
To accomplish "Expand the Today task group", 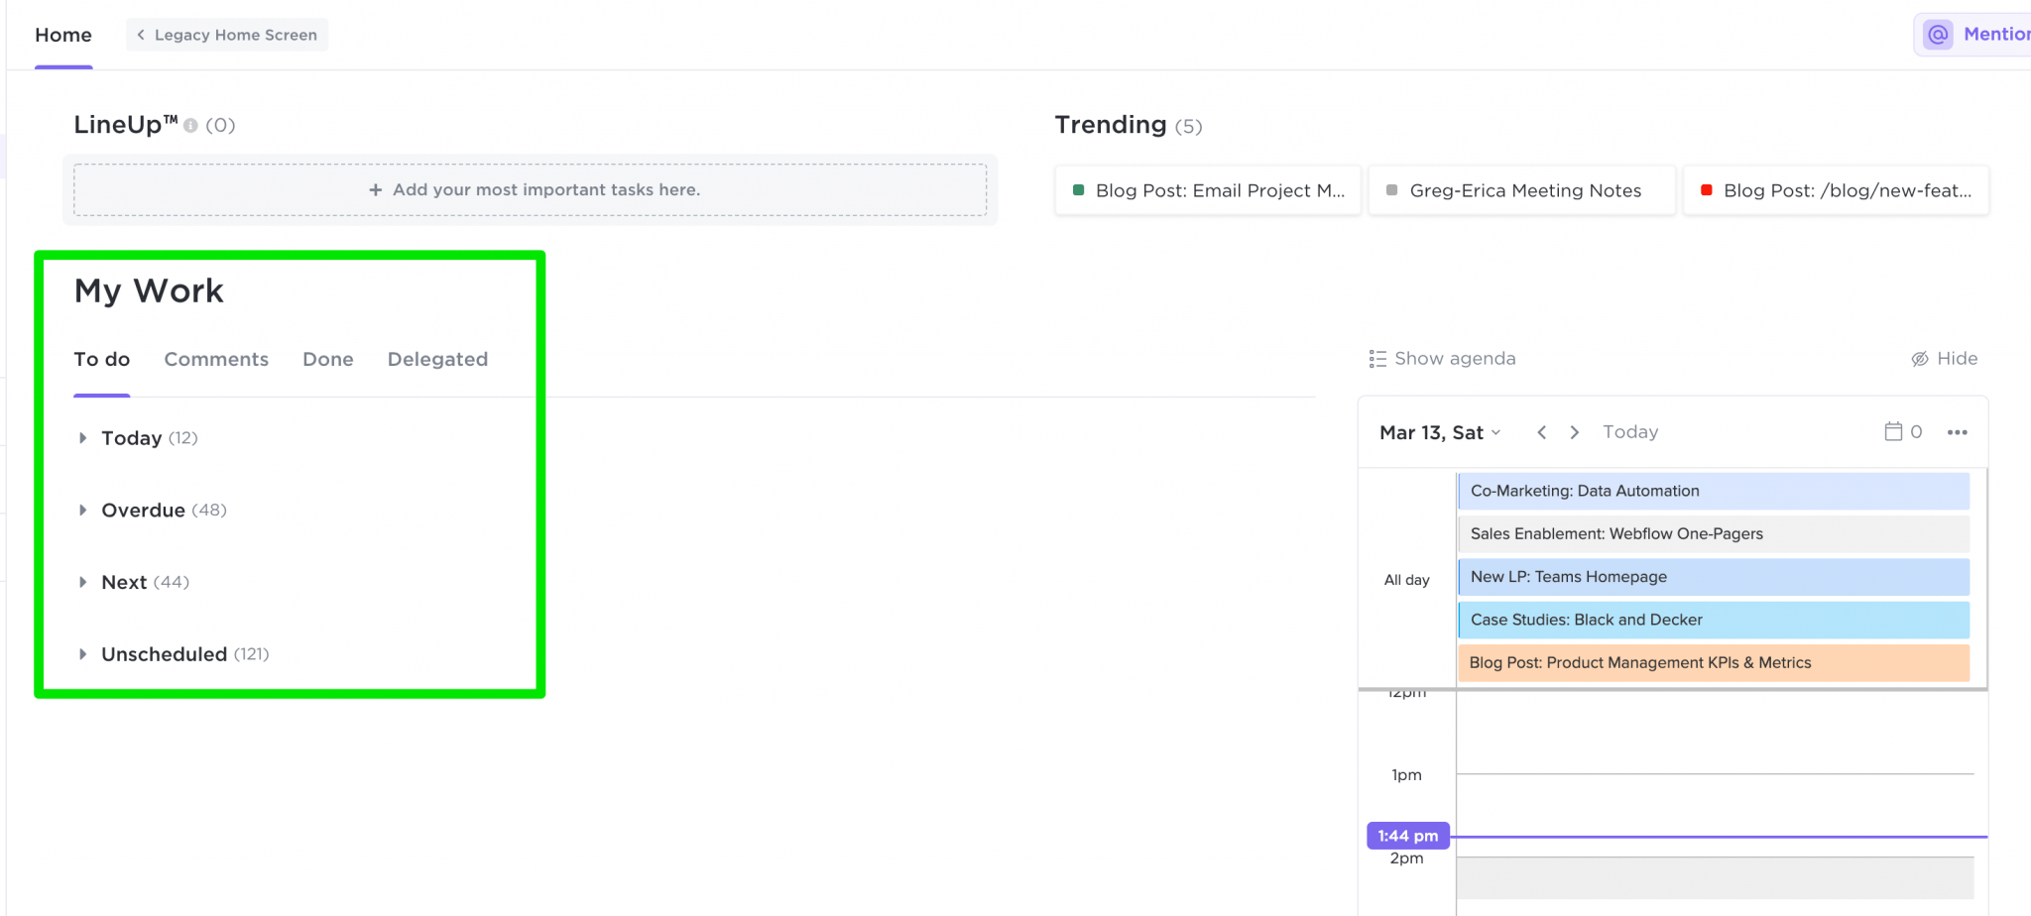I will [83, 438].
